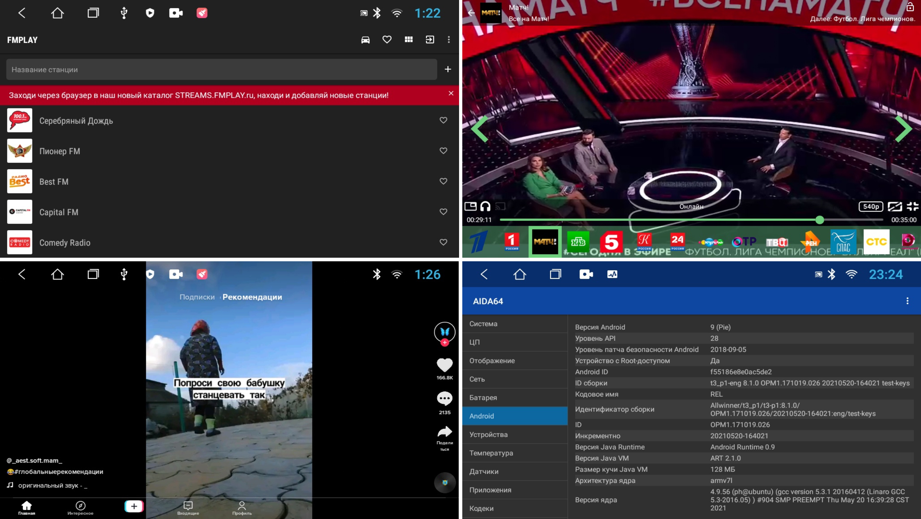
Task: Like the TikTok video heart
Action: pos(444,365)
